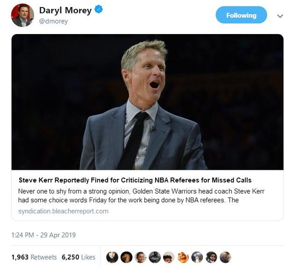This screenshot has width=299, height=267.
Task: Open the curly-haired fifth liker avatar
Action: tap(169, 257)
